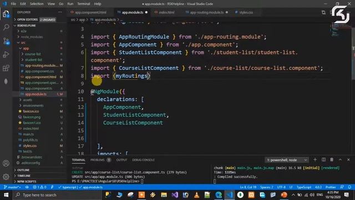Click the Ln 8, Col 19 status entry

tap(248, 187)
